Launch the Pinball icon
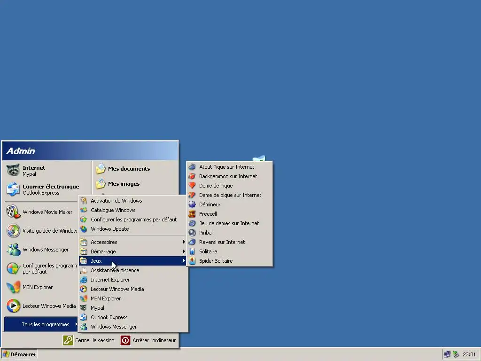481x361 pixels. pyautogui.click(x=192, y=233)
